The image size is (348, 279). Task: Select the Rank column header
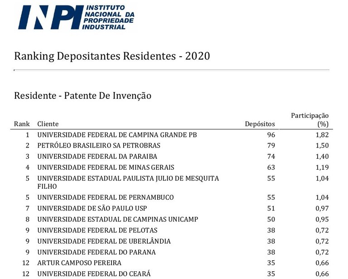click(22, 124)
